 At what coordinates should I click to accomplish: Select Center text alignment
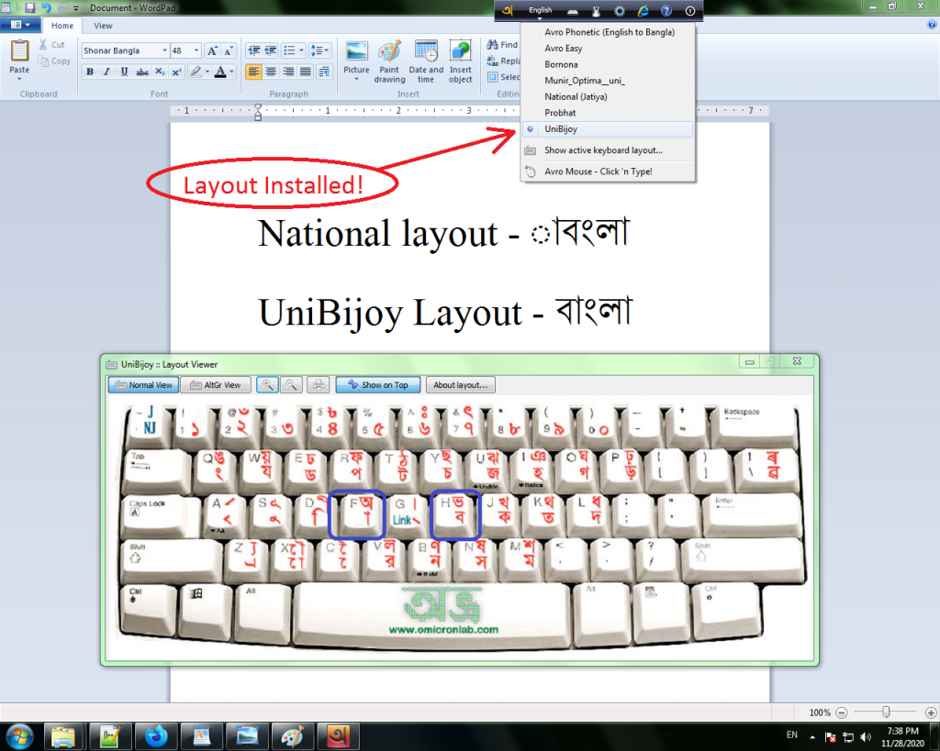click(271, 72)
